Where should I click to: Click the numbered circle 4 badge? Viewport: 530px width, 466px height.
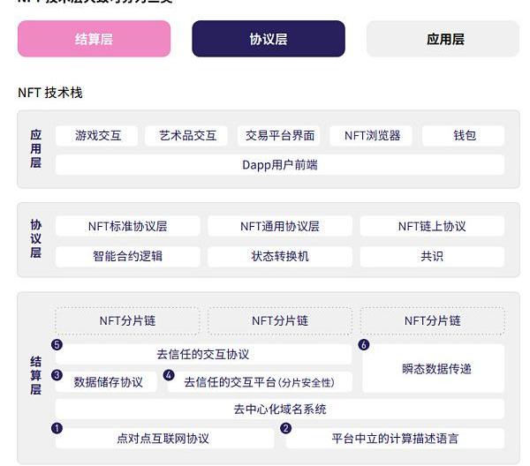click(x=169, y=374)
